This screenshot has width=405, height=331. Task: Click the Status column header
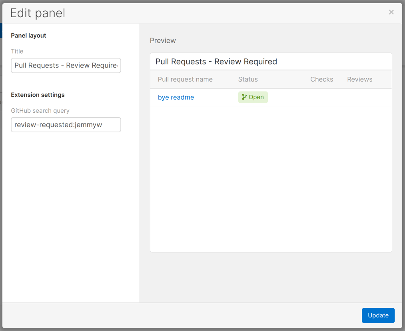coord(248,79)
